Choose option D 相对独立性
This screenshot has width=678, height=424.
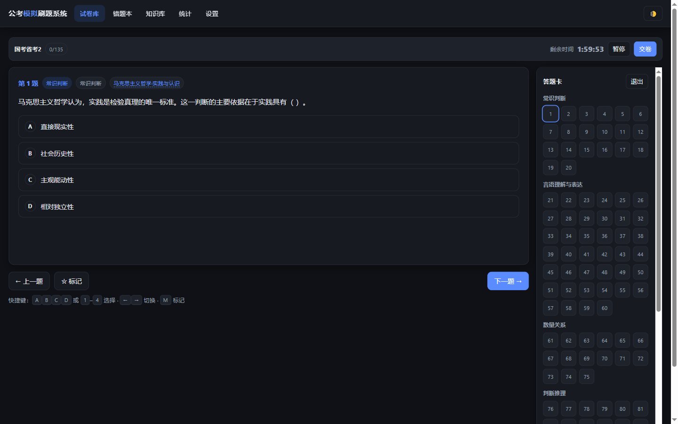click(x=268, y=206)
